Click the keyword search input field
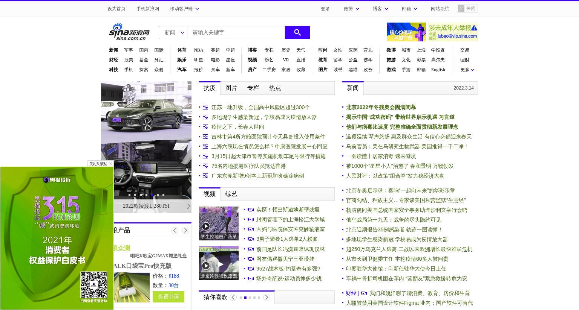579x310 pixels. coord(236,32)
